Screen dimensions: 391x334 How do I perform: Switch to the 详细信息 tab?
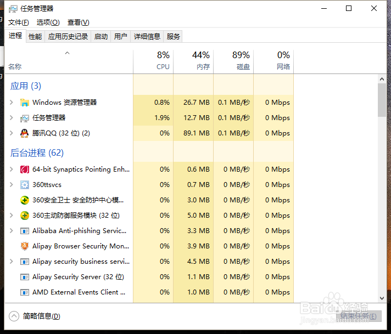click(x=147, y=37)
